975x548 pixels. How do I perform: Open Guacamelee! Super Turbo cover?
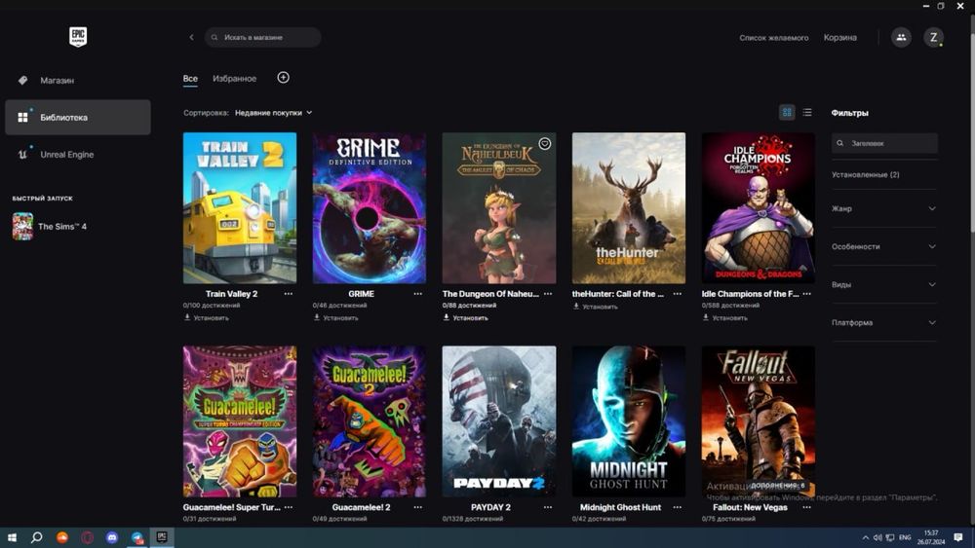click(240, 421)
